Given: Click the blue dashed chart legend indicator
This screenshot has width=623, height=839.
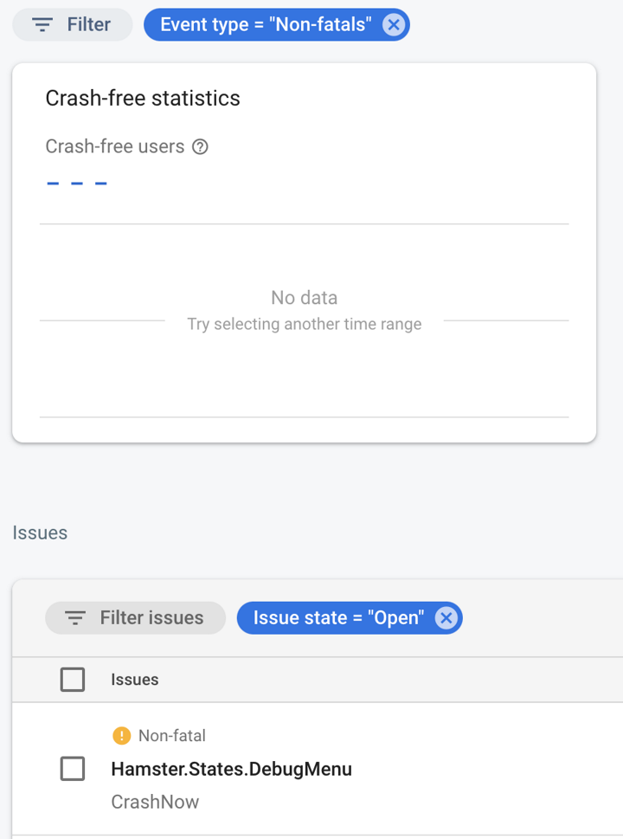Looking at the screenshot, I should 76,182.
